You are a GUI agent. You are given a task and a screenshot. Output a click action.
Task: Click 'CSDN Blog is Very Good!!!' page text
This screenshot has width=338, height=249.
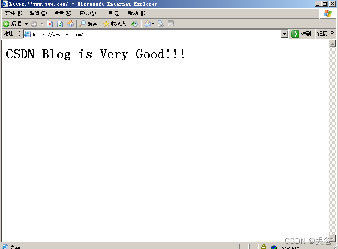click(x=95, y=54)
